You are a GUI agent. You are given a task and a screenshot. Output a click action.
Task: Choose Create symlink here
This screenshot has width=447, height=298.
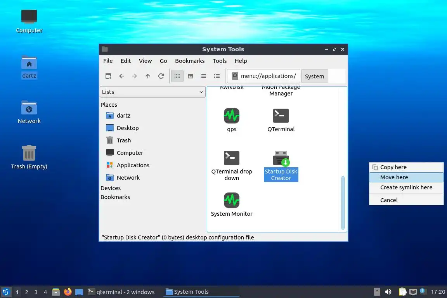[x=407, y=187]
